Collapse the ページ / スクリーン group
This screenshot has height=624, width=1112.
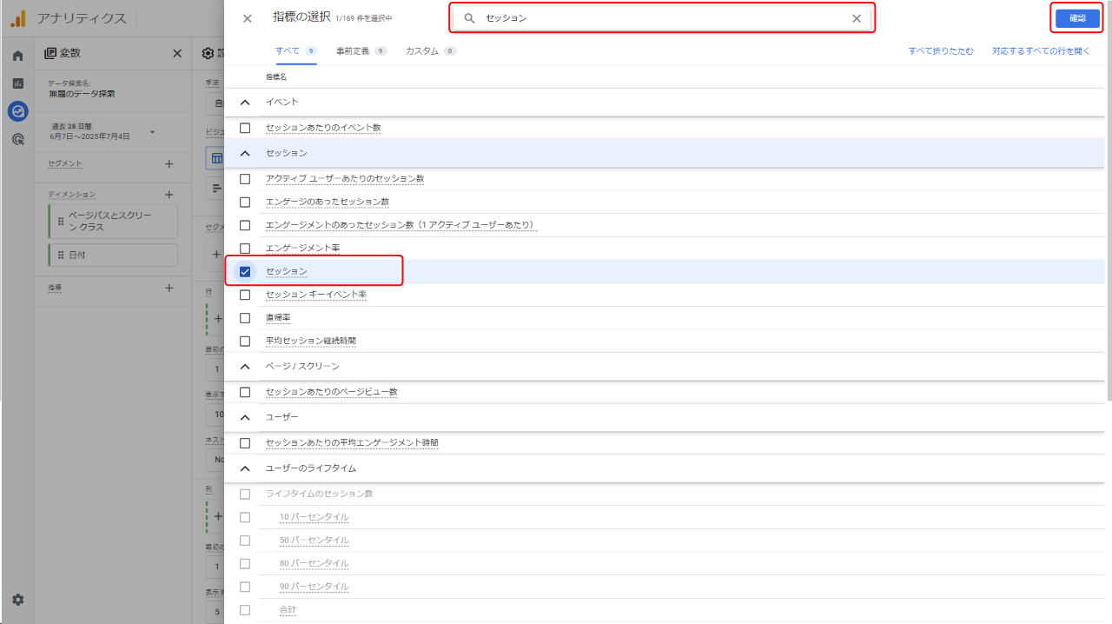coord(245,367)
